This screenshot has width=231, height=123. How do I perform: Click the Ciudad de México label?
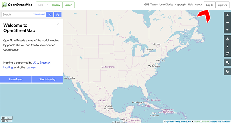[x=108, y=107]
